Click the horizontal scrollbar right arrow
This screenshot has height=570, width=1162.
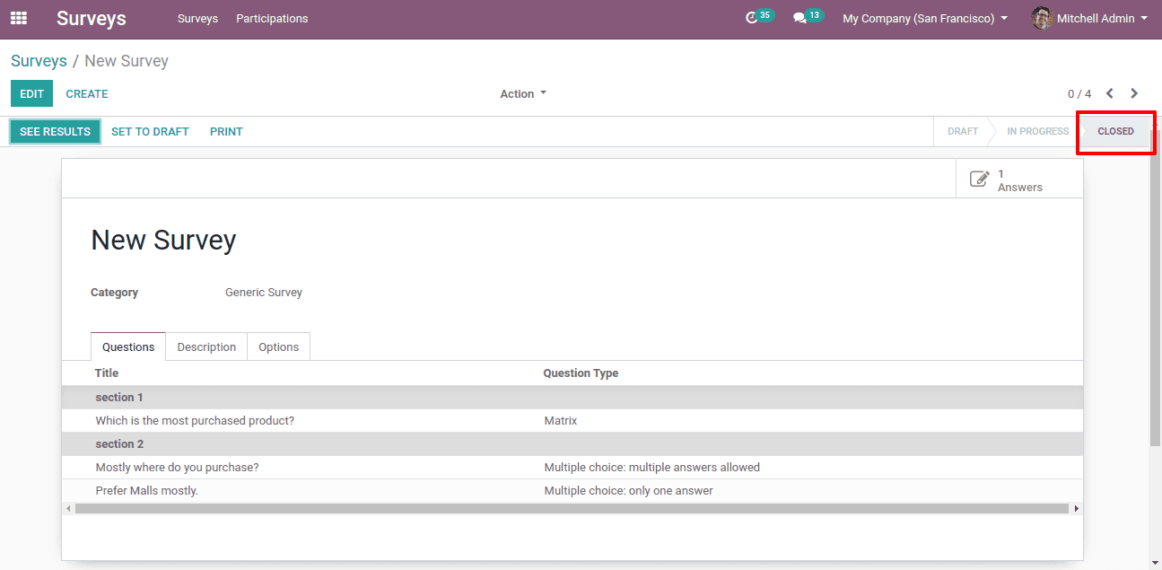[1076, 508]
